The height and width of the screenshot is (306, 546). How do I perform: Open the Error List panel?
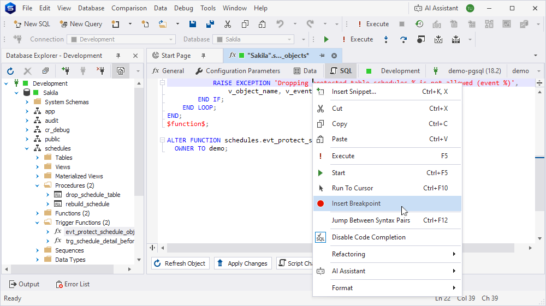[x=73, y=284]
